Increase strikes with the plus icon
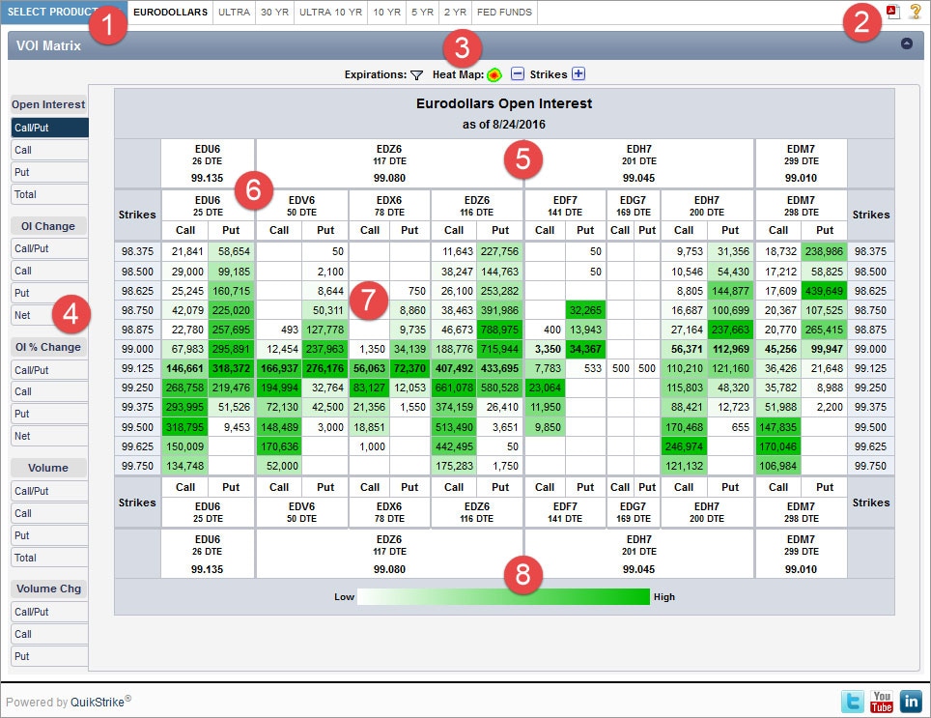 point(578,74)
